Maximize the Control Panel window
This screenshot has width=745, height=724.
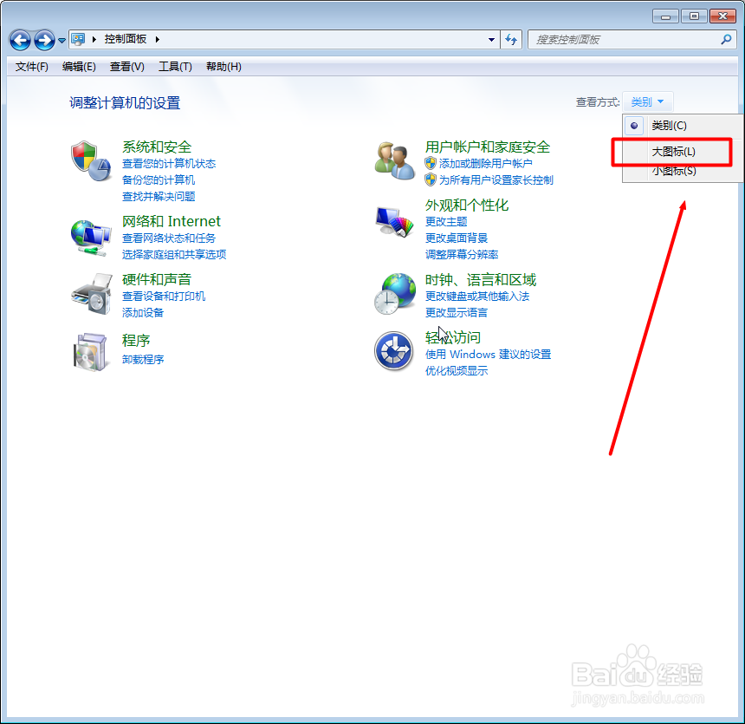coord(694,16)
